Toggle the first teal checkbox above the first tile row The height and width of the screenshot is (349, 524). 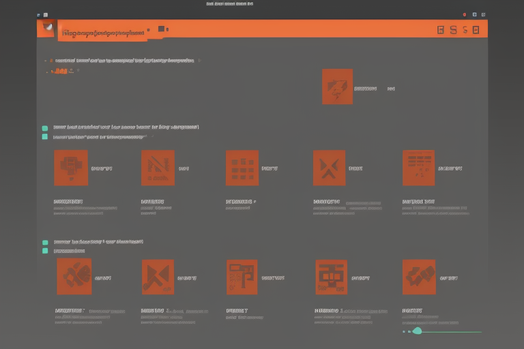click(x=45, y=127)
